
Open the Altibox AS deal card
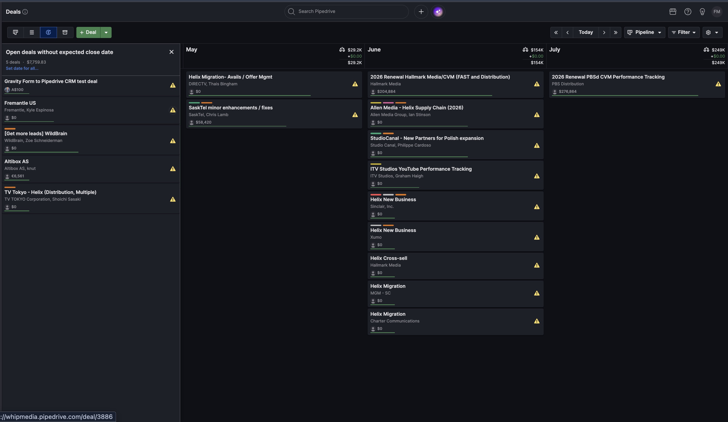pos(91,169)
